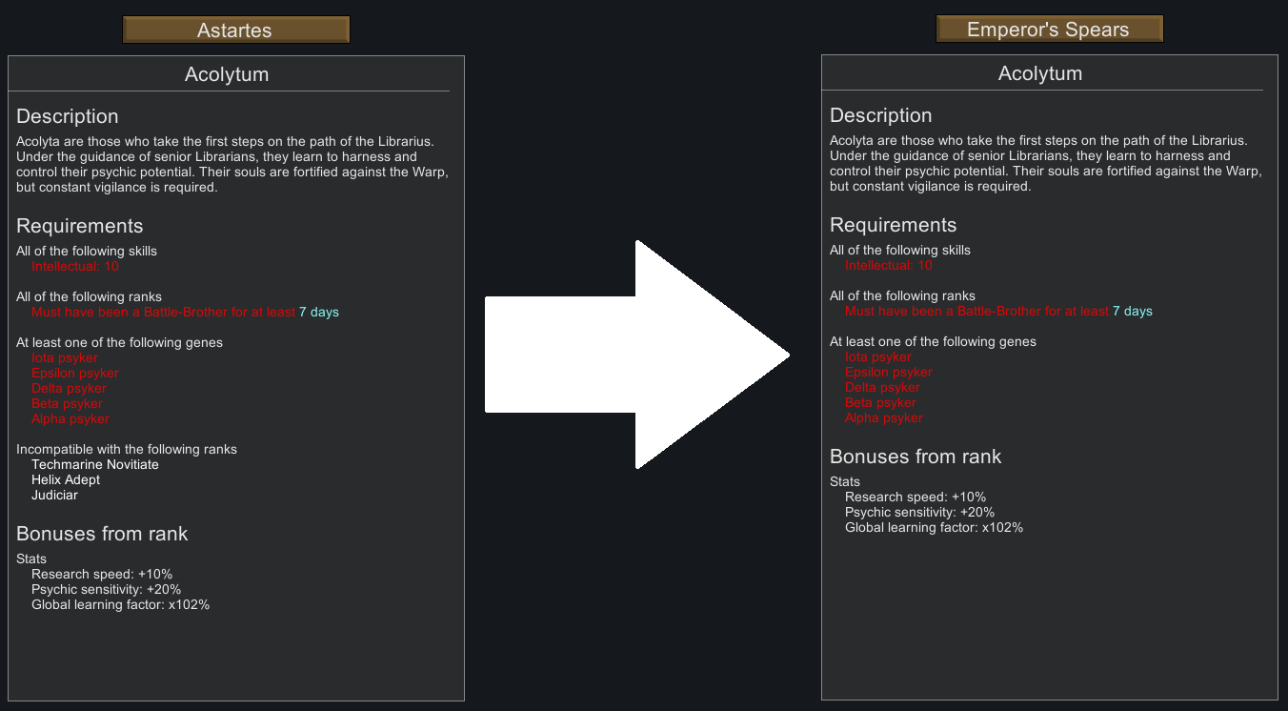The image size is (1288, 711).
Task: Click Bonuses from rank heading in Astartes panel
Action: [x=102, y=534]
